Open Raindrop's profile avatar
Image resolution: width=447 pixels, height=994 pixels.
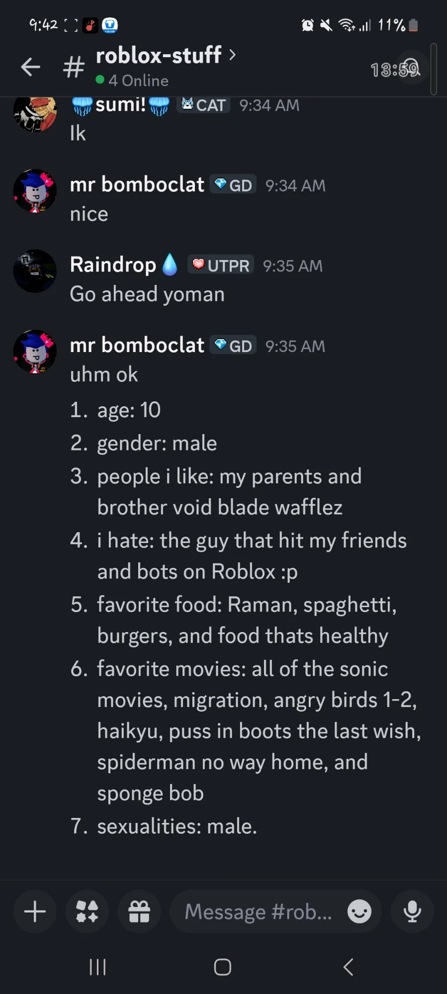tap(35, 271)
